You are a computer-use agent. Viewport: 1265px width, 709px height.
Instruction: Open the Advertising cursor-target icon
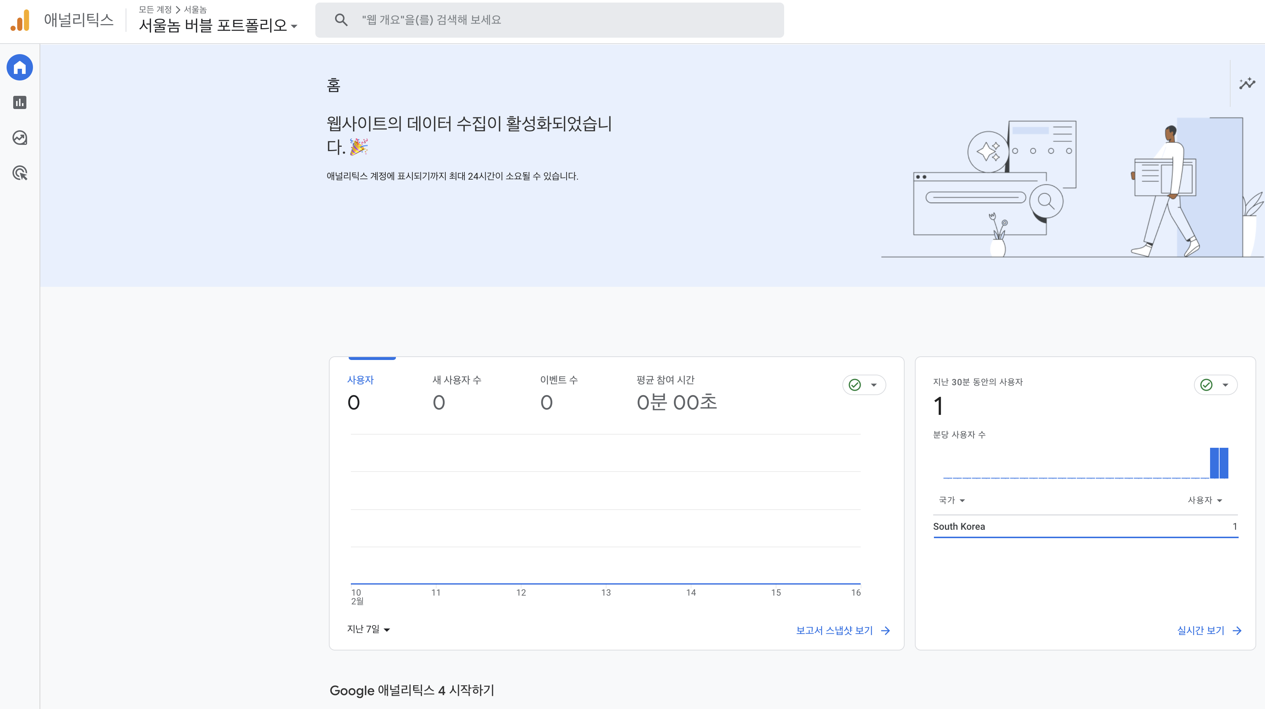click(20, 173)
